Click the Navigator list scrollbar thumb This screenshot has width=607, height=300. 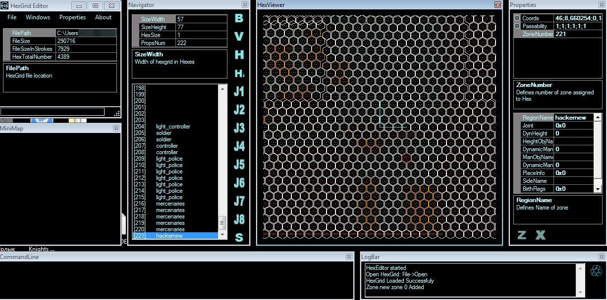(x=222, y=222)
